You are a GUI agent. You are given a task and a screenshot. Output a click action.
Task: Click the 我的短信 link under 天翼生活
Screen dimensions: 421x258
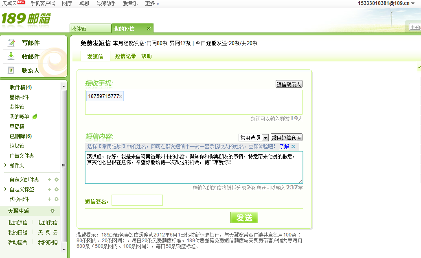[18, 223]
